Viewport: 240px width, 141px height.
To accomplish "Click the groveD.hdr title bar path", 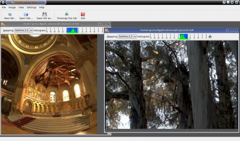I will click(167, 30).
